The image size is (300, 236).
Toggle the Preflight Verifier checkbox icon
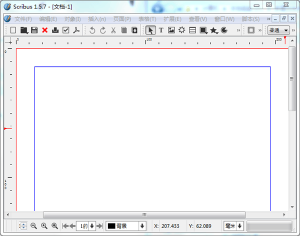click(x=65, y=30)
